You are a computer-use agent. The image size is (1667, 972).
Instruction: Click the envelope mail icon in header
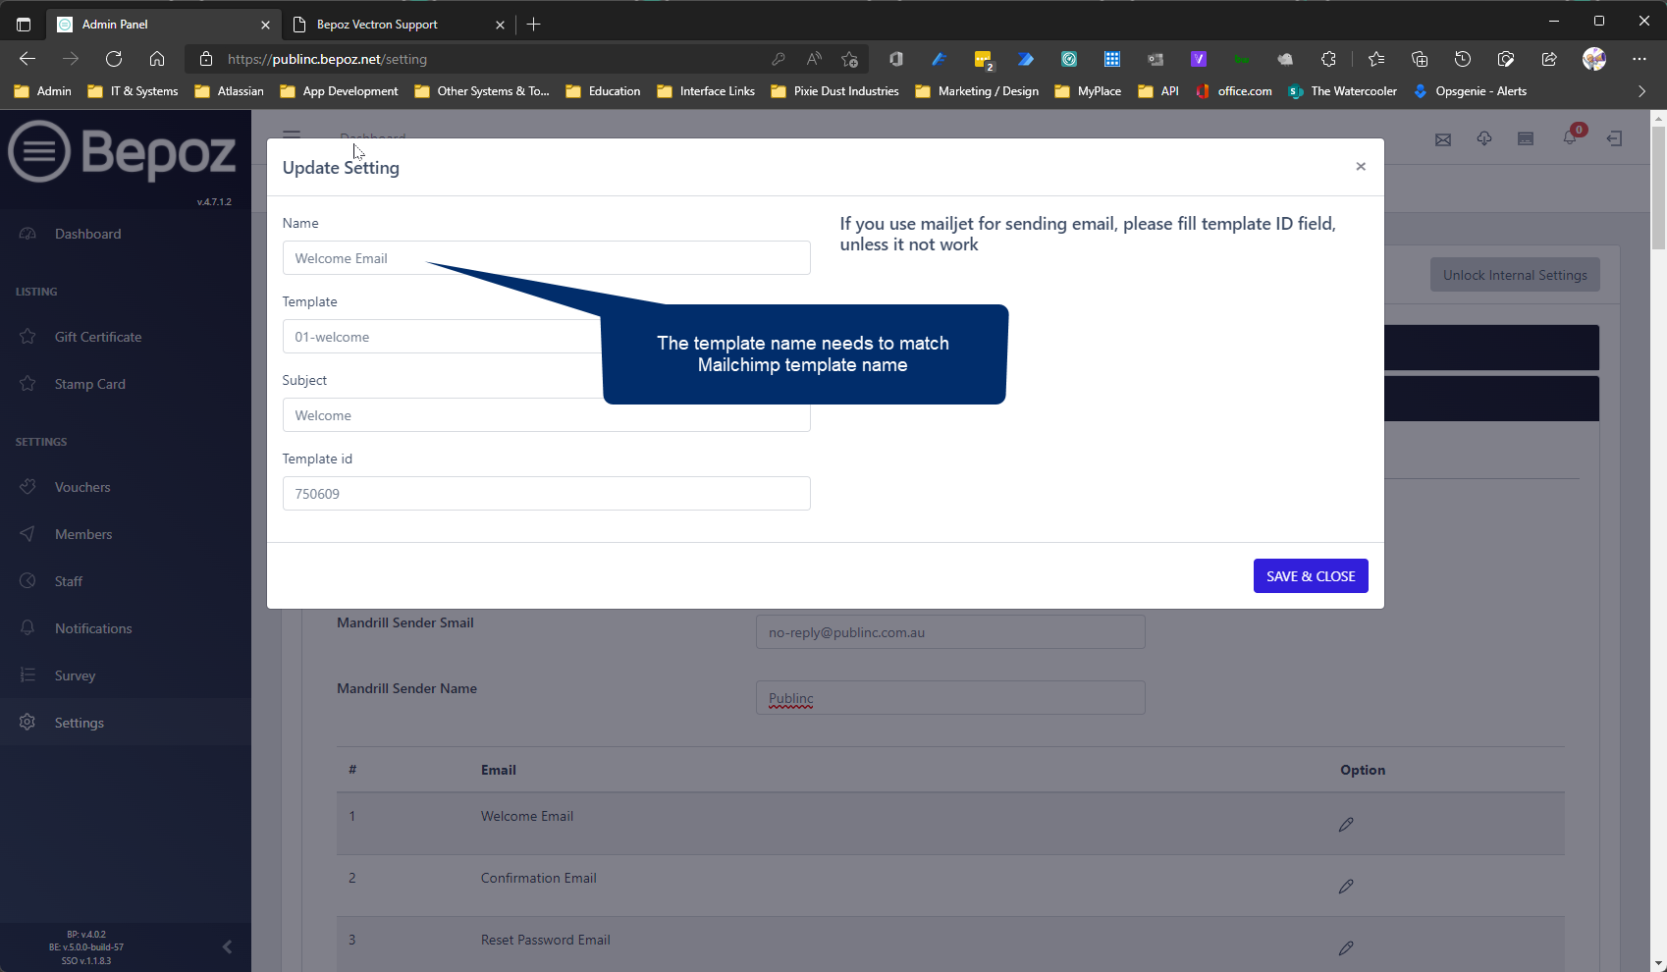pyautogui.click(x=1442, y=139)
